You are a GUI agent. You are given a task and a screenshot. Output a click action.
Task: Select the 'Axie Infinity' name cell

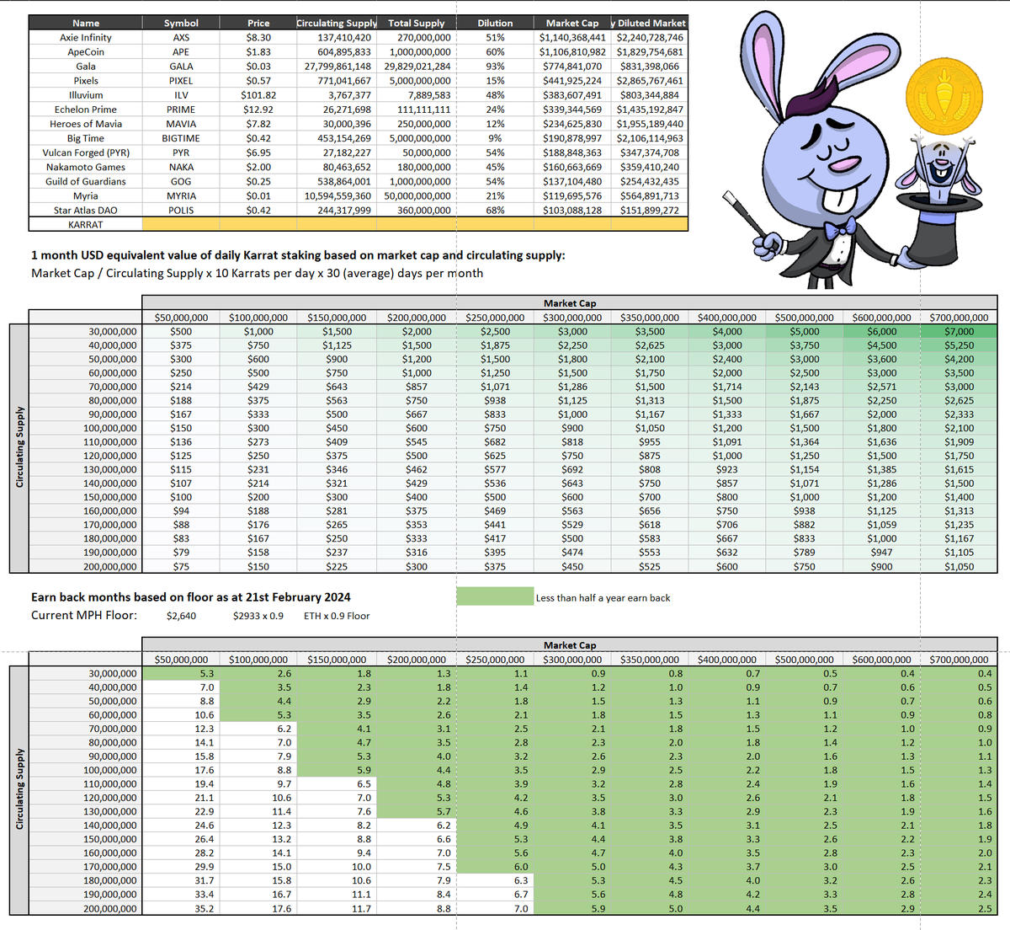pos(86,37)
